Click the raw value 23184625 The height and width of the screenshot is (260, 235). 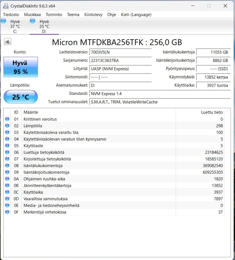214,152
